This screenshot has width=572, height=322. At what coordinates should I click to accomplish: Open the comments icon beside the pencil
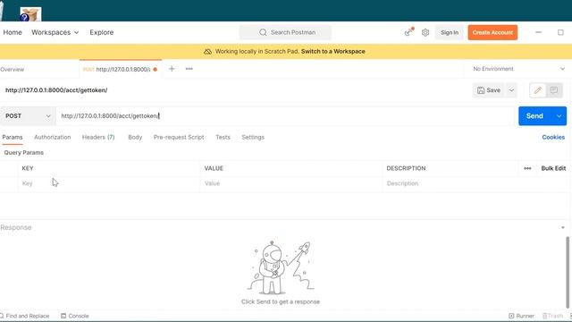554,90
